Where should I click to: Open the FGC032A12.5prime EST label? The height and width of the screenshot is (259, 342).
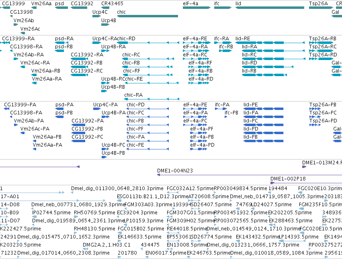pyautogui.click(x=190, y=189)
